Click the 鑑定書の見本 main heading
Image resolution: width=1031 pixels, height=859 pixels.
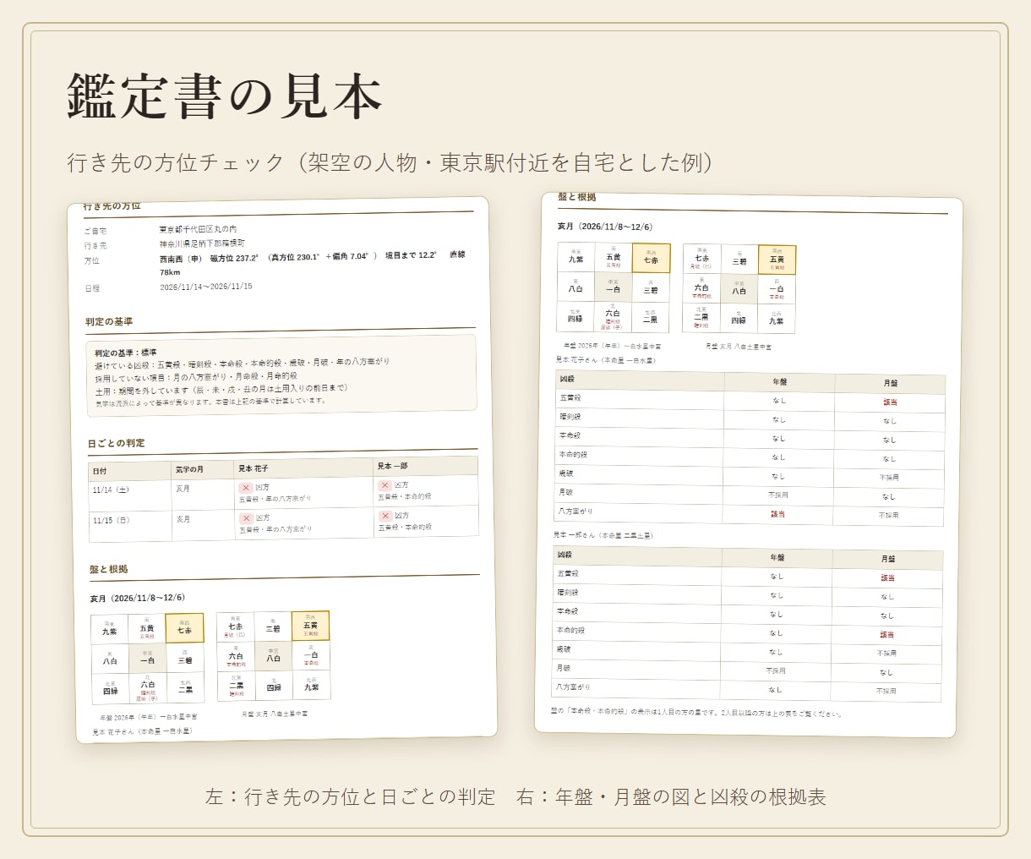pyautogui.click(x=225, y=96)
